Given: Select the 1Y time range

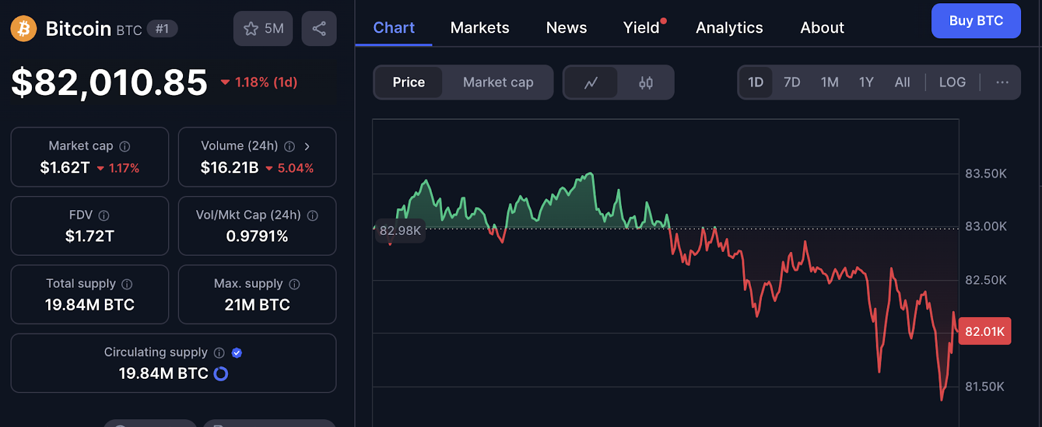Looking at the screenshot, I should point(866,83).
